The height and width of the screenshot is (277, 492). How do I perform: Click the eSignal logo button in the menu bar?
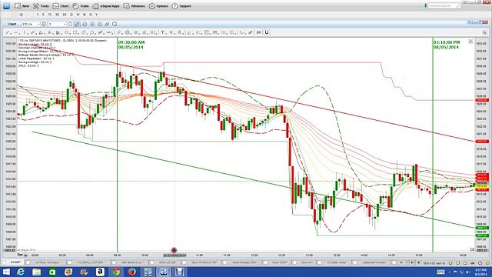point(6,6)
